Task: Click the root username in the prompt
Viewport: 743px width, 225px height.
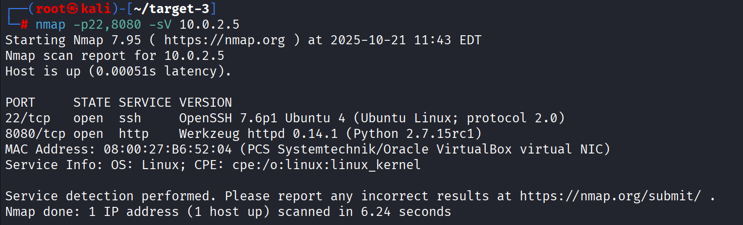Action: tap(51, 9)
